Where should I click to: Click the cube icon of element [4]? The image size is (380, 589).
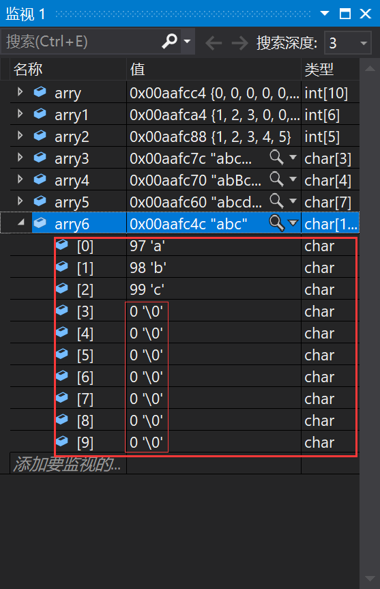tap(62, 332)
